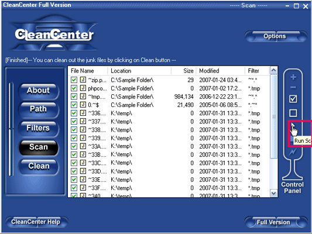Click the modified date 2006-12-22 23:1...
Image resolution: width=312 pixels, height=234 pixels.
(x=220, y=97)
